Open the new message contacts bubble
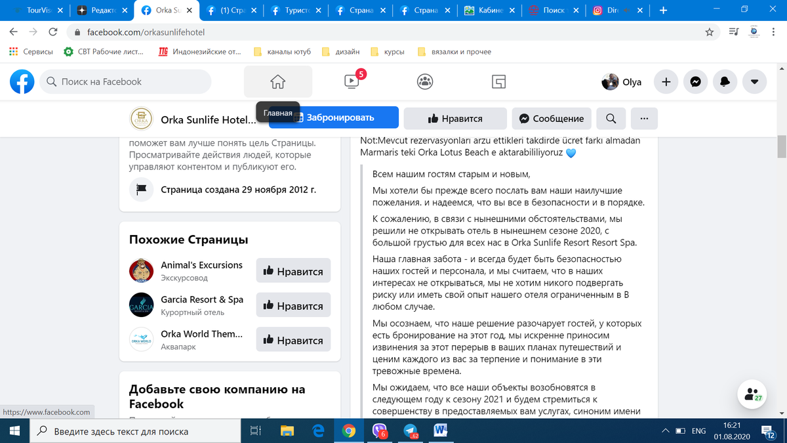This screenshot has width=787, height=443. [x=752, y=394]
